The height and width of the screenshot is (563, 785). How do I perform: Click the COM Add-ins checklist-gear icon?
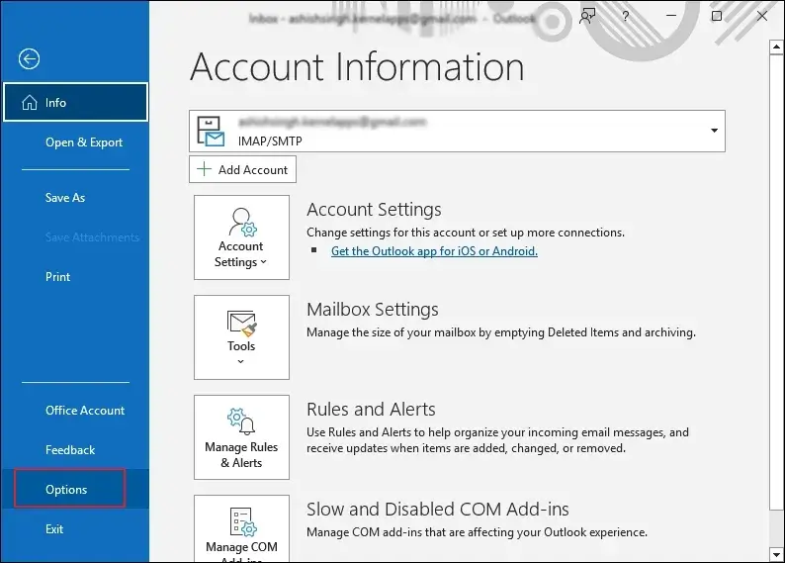tap(243, 521)
